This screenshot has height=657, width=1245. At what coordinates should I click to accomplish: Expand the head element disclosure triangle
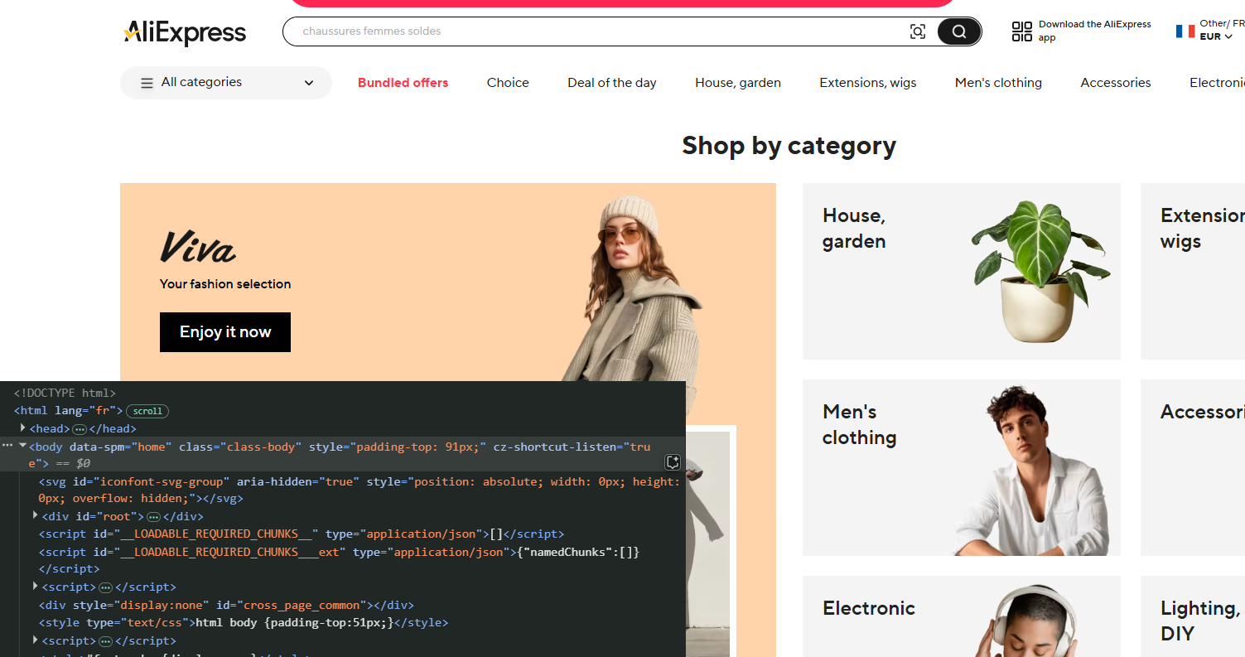[x=22, y=428]
